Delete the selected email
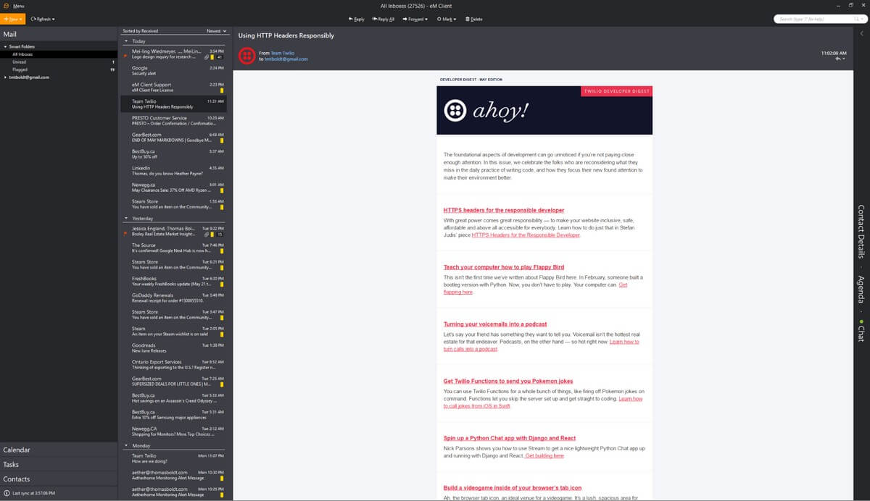The width and height of the screenshot is (870, 501). [473, 19]
